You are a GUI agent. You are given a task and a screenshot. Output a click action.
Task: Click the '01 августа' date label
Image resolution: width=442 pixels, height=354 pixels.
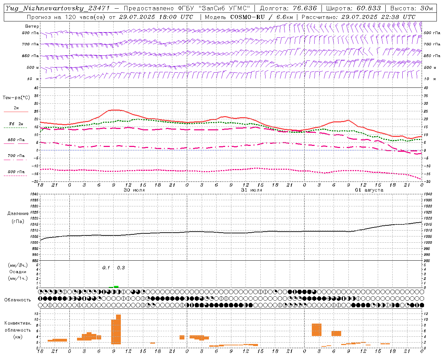(x=369, y=190)
